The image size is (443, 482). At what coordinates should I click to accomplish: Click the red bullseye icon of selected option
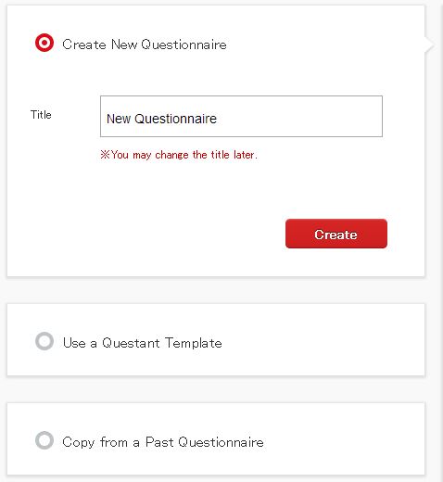coord(44,43)
